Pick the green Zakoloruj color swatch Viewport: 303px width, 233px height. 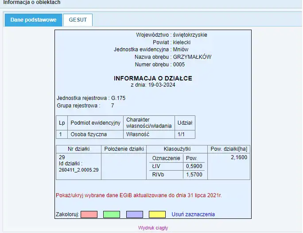pos(112,214)
